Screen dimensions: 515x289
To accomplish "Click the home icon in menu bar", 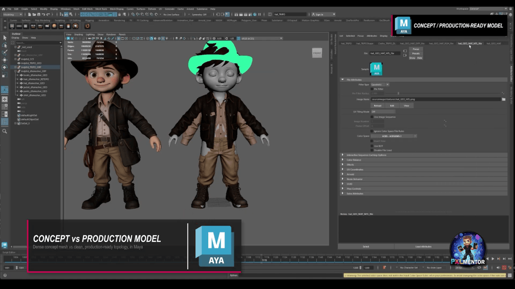I will click(4, 9).
